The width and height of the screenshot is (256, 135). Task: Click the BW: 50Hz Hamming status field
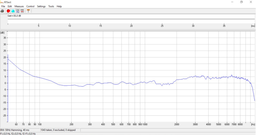click(20, 130)
